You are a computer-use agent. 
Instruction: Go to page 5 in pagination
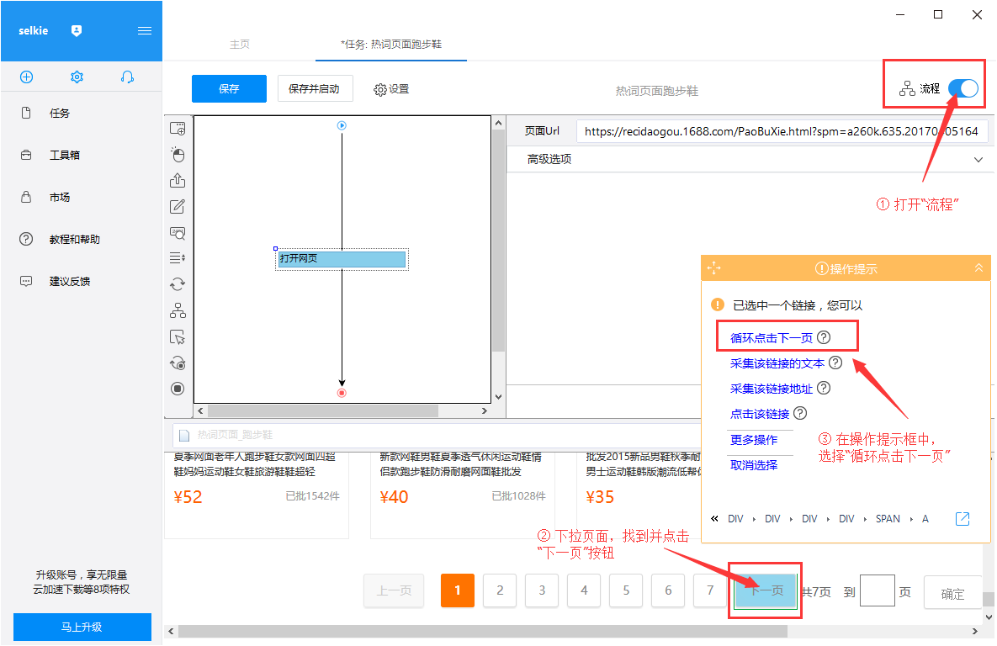[626, 590]
